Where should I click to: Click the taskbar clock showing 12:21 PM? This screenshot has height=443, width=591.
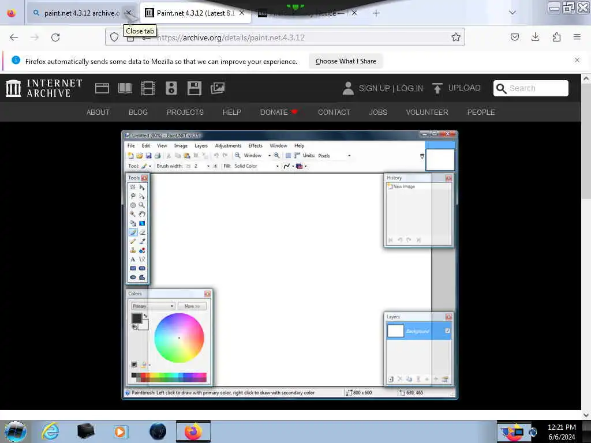pyautogui.click(x=562, y=432)
